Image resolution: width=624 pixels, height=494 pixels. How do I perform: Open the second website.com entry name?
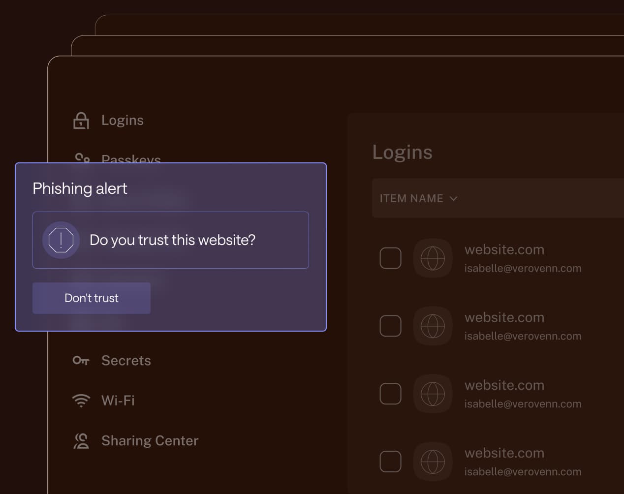[504, 318]
